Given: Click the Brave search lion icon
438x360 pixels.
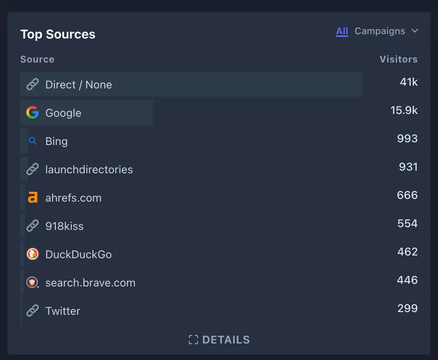Looking at the screenshot, I should 32,282.
